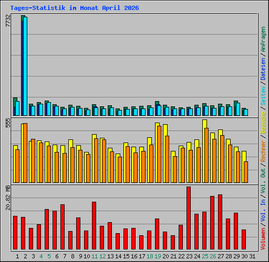Click day label 3 on the x-axis

33,256
